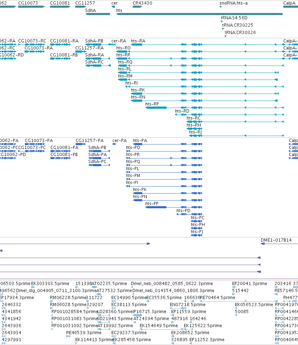Click the hts-RA transcript label
298x345 pixels.
click(x=138, y=41)
